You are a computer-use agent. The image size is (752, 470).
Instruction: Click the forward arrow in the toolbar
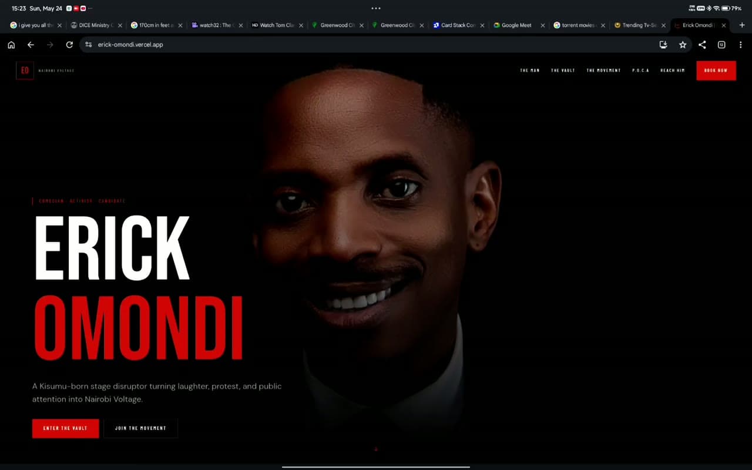[x=50, y=45]
